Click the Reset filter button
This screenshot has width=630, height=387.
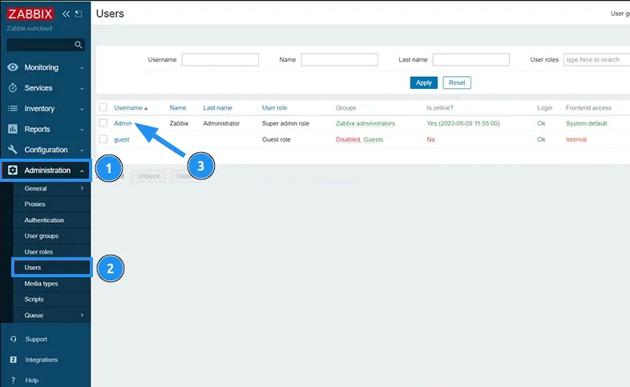point(457,83)
